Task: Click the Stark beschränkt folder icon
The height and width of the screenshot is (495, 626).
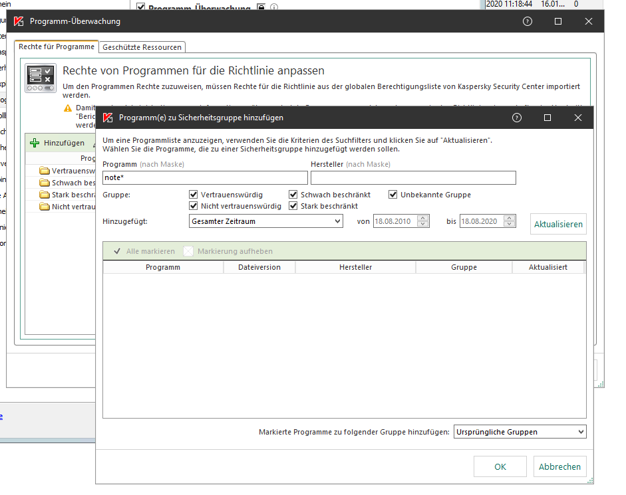Action: pyautogui.click(x=45, y=195)
